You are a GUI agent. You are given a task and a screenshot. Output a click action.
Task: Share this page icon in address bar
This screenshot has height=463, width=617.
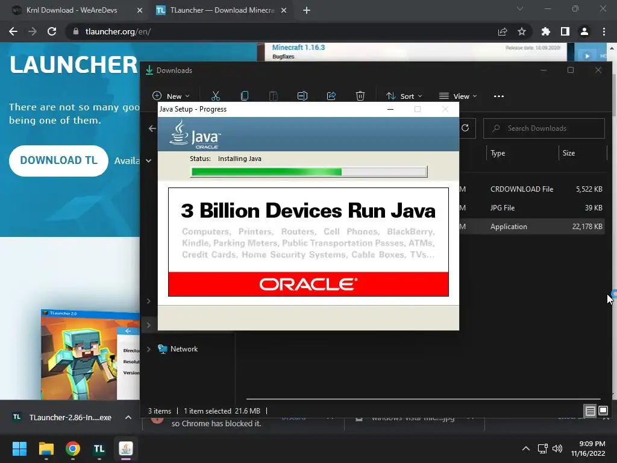503,31
